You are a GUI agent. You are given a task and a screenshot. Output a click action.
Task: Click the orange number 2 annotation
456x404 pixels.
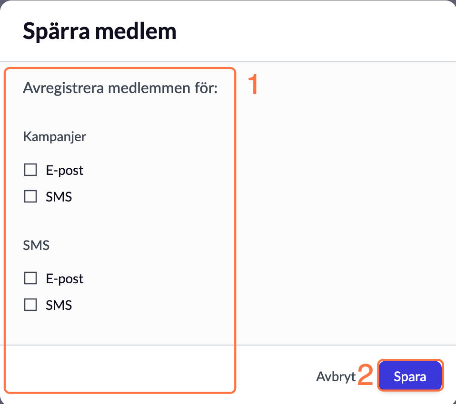click(366, 375)
